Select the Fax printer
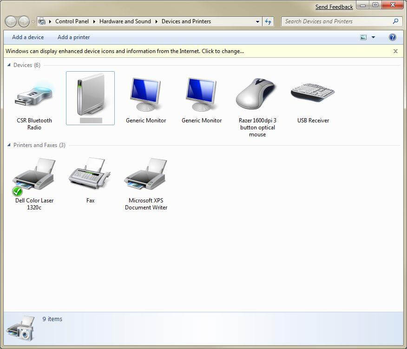 90,174
